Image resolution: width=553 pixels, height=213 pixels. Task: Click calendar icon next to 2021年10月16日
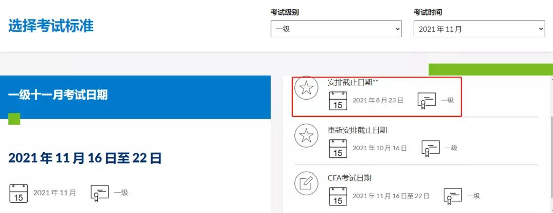pyautogui.click(x=338, y=148)
